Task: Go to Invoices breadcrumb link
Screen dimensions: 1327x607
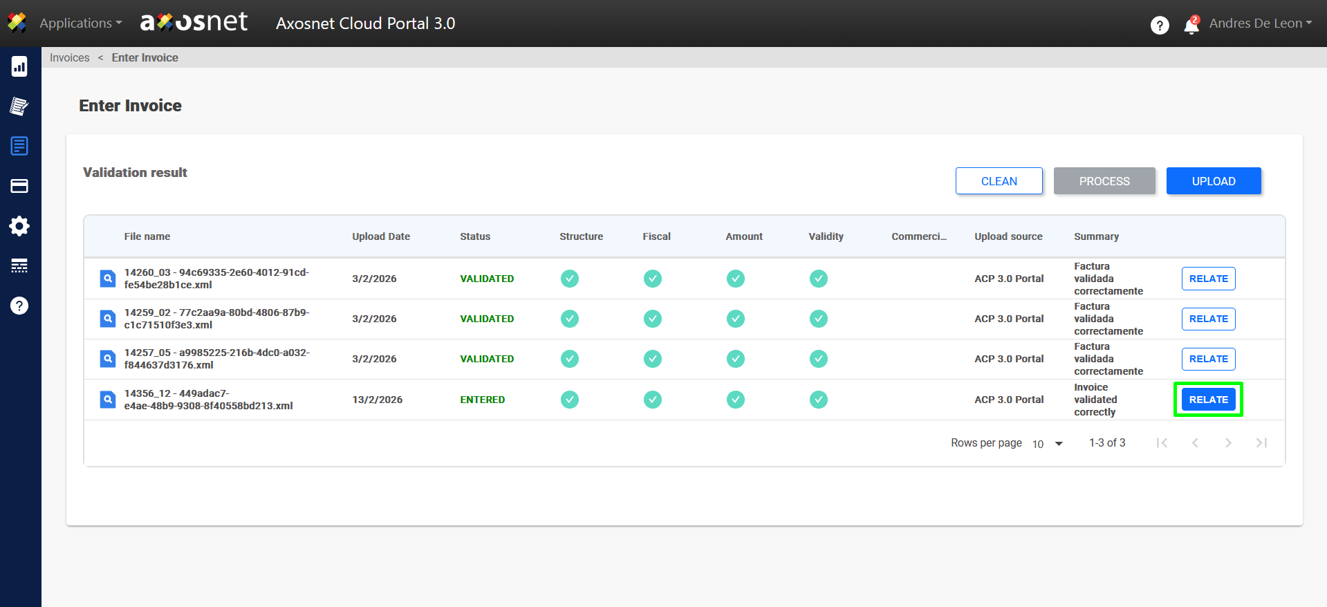Action: coord(69,58)
